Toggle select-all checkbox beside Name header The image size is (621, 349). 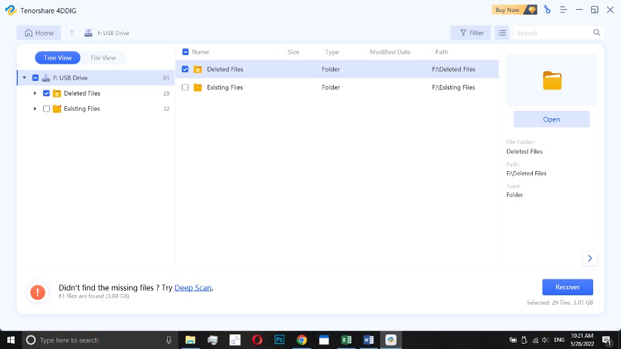185,52
